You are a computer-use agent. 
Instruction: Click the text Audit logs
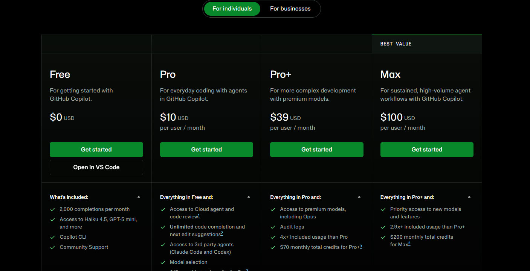point(292,227)
